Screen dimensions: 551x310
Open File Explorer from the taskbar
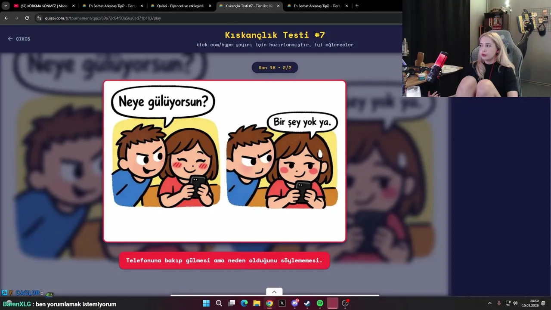pyautogui.click(x=257, y=303)
